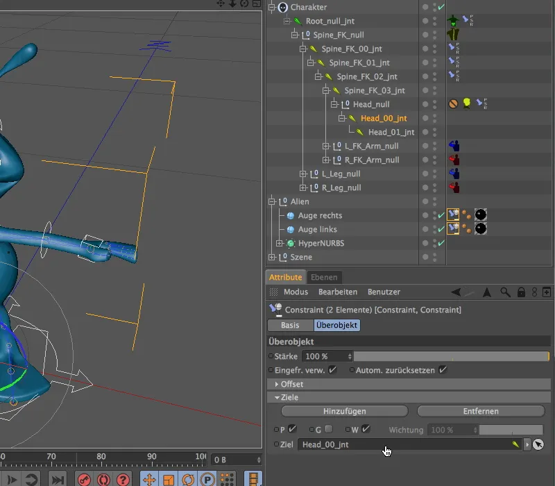
Task: Collapse the Spine_FK_null branch
Action: tap(295, 35)
